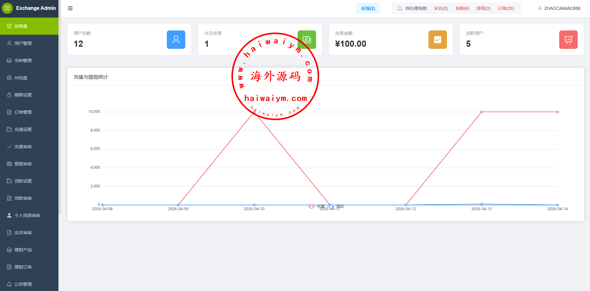This screenshot has width=590, height=291.
Task: Toggle the 充值 series in chart legend
Action: pyautogui.click(x=316, y=206)
